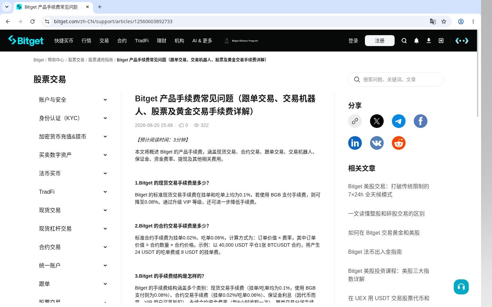Open customer support headset chat button
This screenshot has height=307, width=492.
pos(461,287)
